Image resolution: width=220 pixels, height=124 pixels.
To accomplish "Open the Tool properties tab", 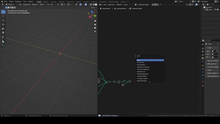I will coord(202,44).
